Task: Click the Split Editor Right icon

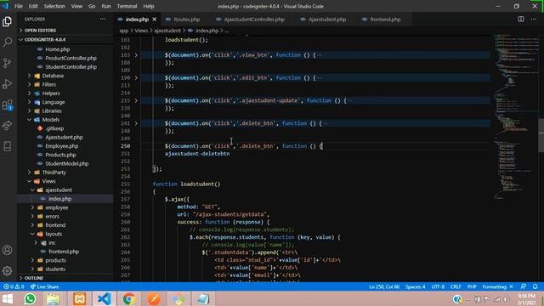Action: 521,20
